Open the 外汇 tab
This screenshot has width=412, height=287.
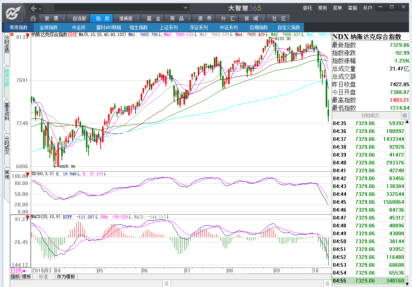(x=227, y=18)
